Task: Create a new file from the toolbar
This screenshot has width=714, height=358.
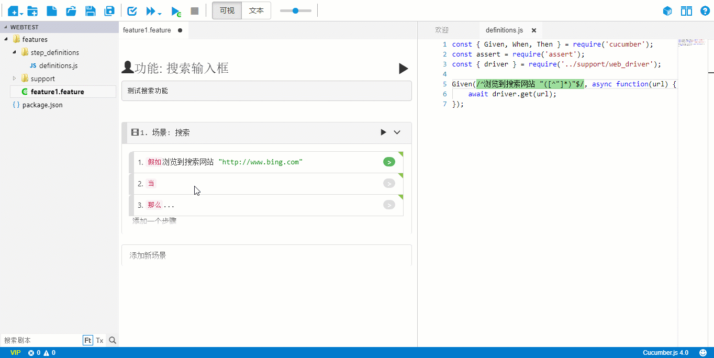Action: pyautogui.click(x=52, y=11)
